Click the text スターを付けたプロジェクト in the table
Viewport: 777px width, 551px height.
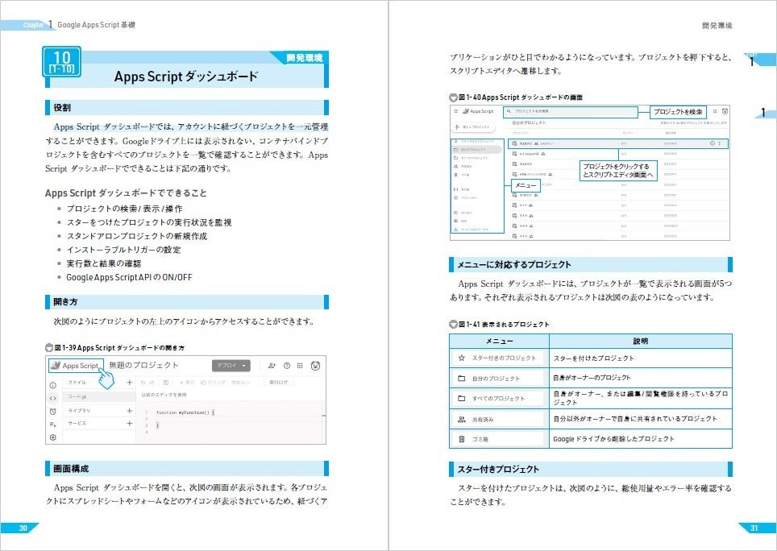point(593,358)
